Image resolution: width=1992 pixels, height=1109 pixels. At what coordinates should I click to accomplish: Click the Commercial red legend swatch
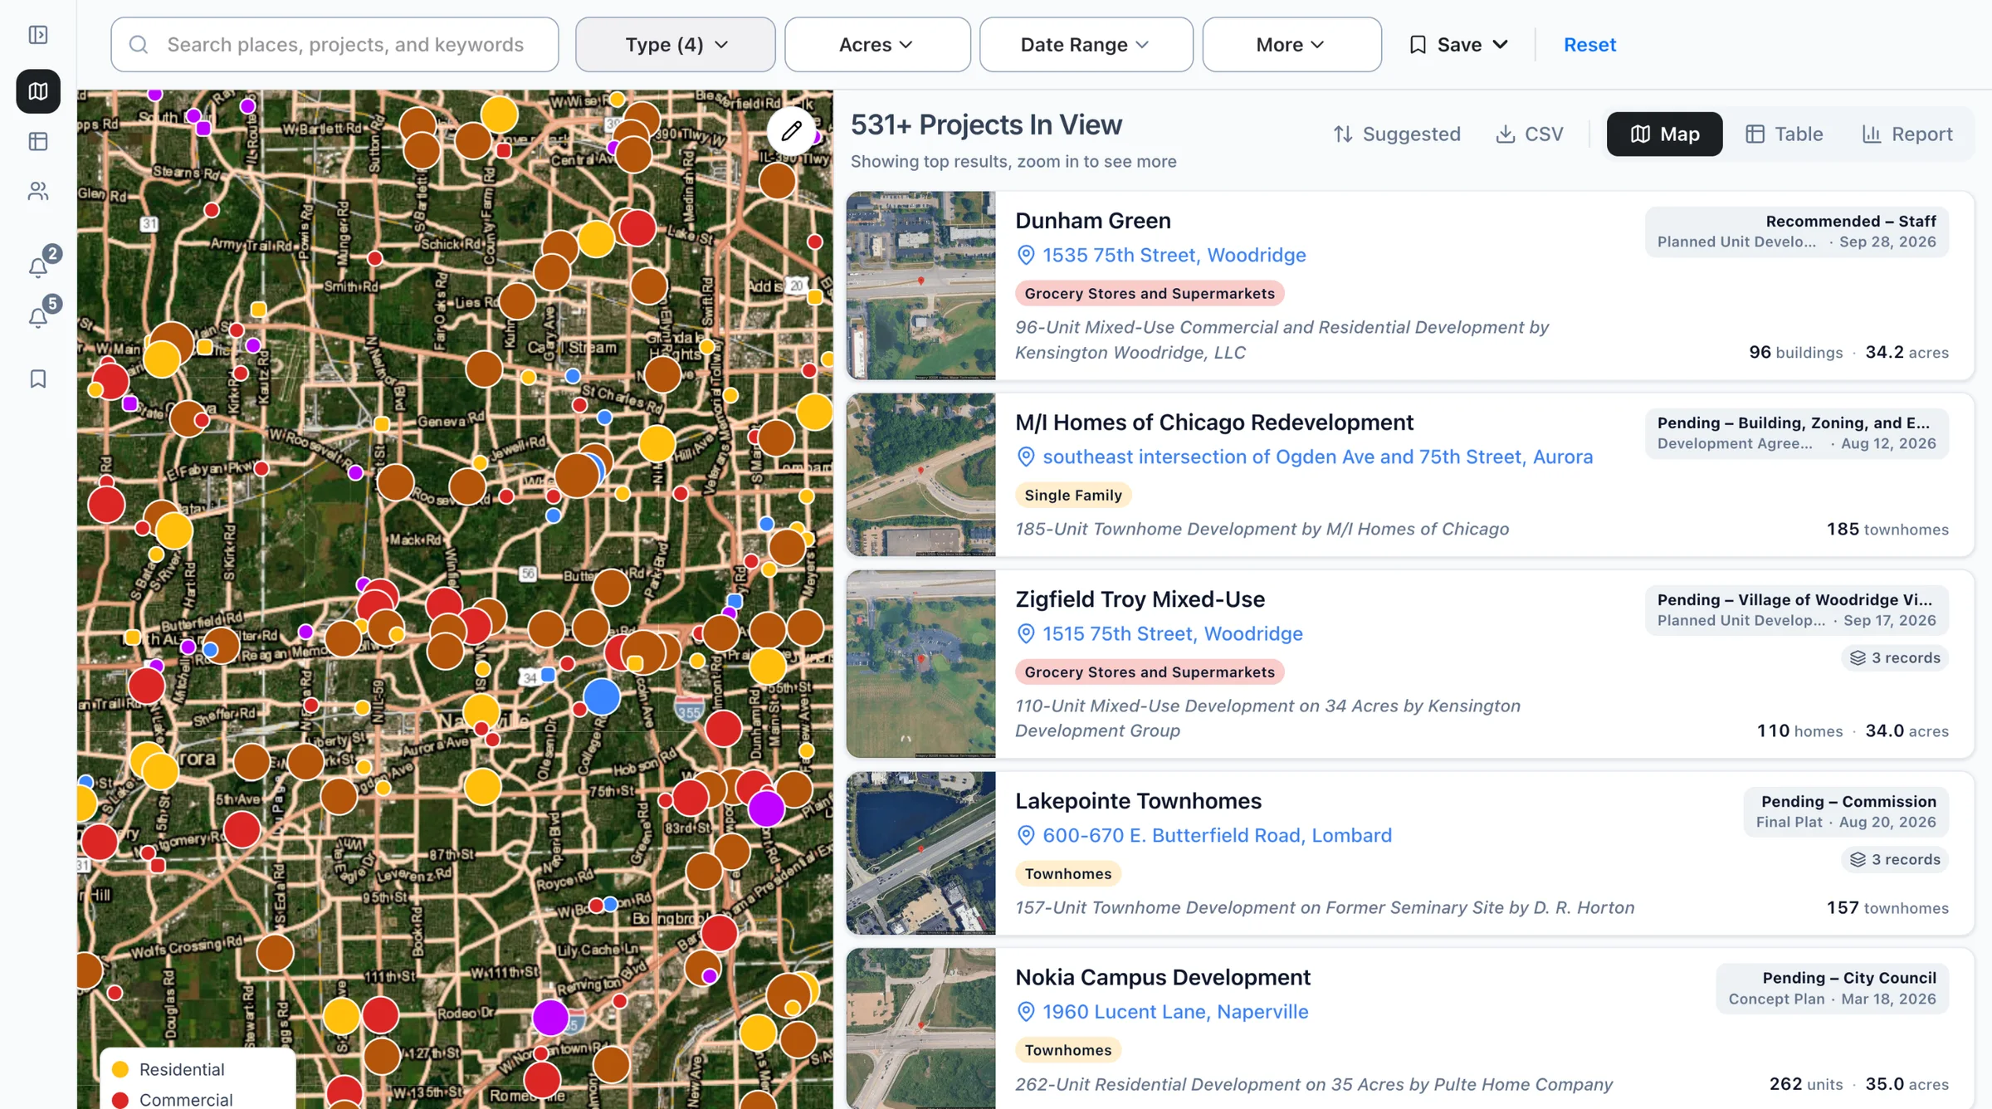point(120,1100)
